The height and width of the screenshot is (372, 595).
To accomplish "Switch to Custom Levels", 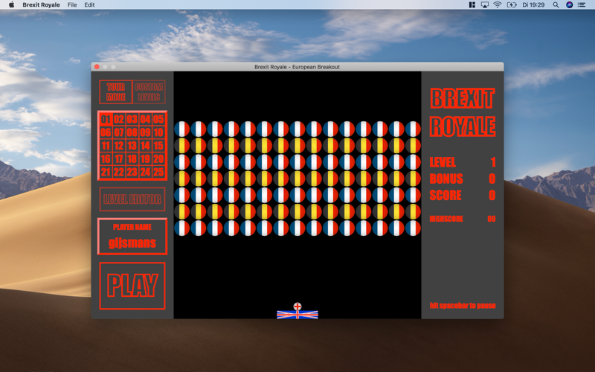I will (x=149, y=92).
